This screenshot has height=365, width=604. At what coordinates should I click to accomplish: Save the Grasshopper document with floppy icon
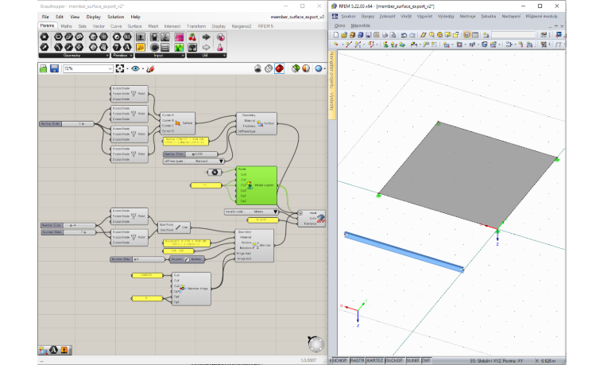(54, 68)
